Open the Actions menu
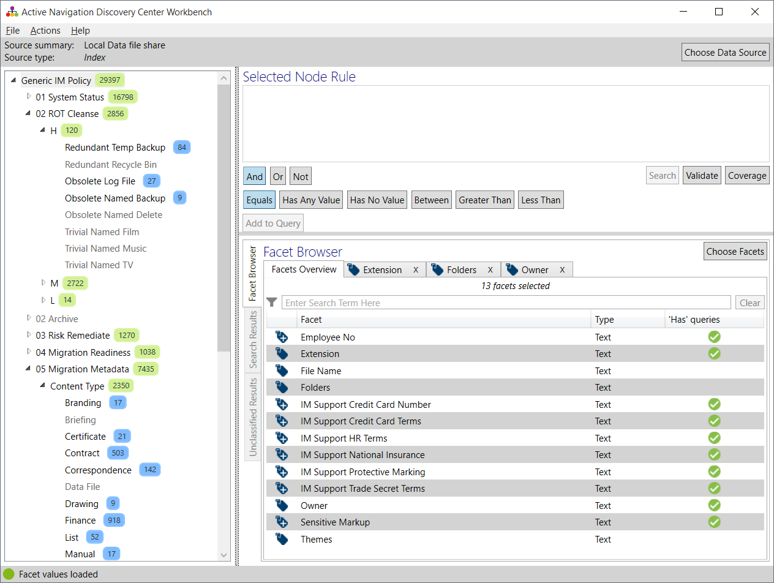The image size is (774, 583). click(45, 30)
